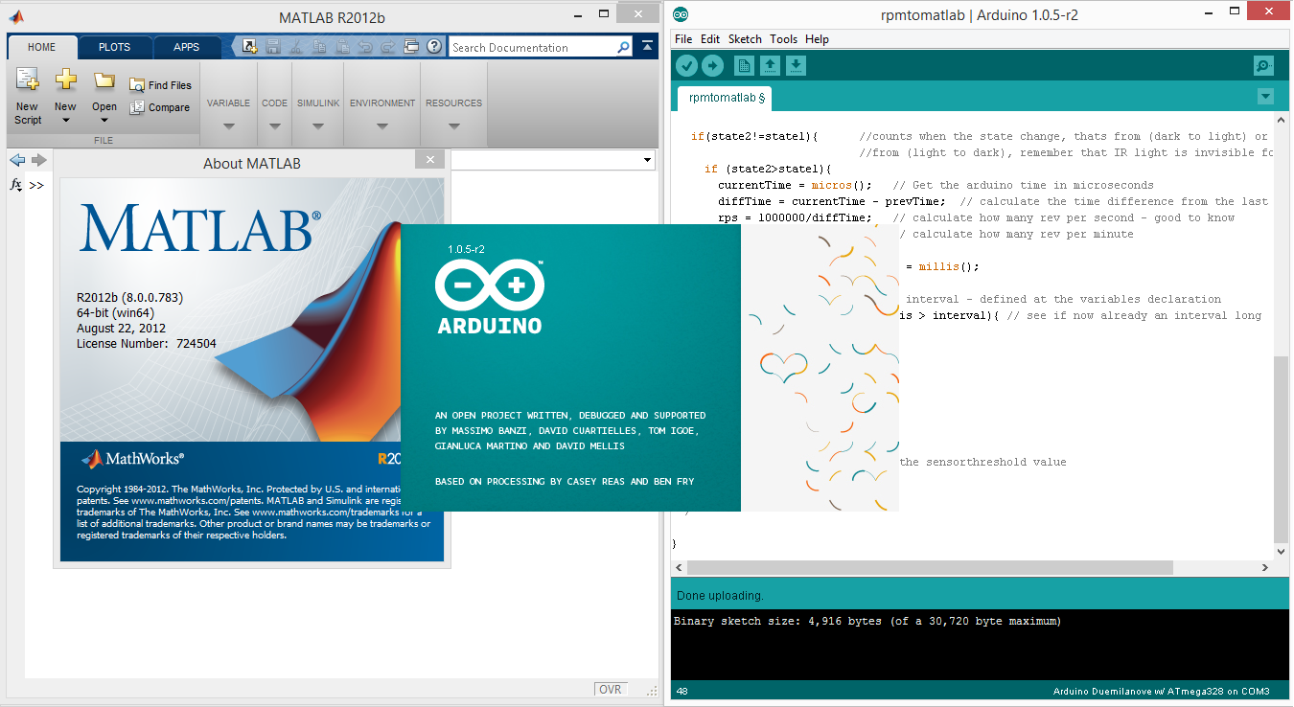This screenshot has width=1294, height=707.
Task: Switch to the MATLAB APPS tab
Action: (x=187, y=47)
